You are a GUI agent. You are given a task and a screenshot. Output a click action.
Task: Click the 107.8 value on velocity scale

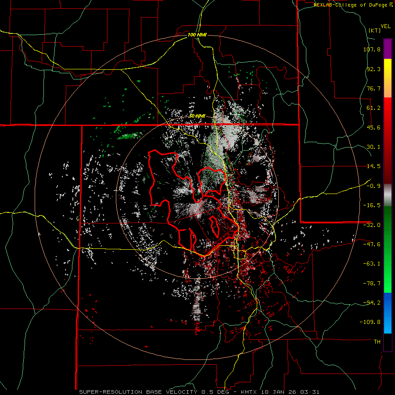point(372,49)
